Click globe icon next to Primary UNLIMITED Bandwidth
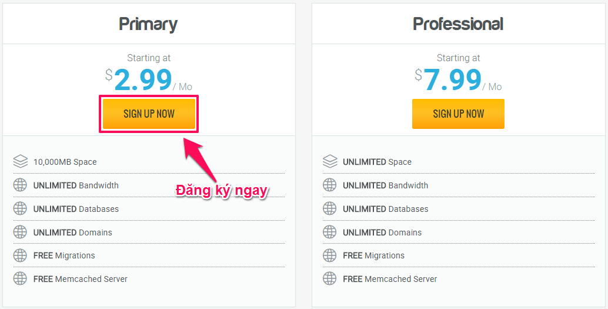 [20, 185]
